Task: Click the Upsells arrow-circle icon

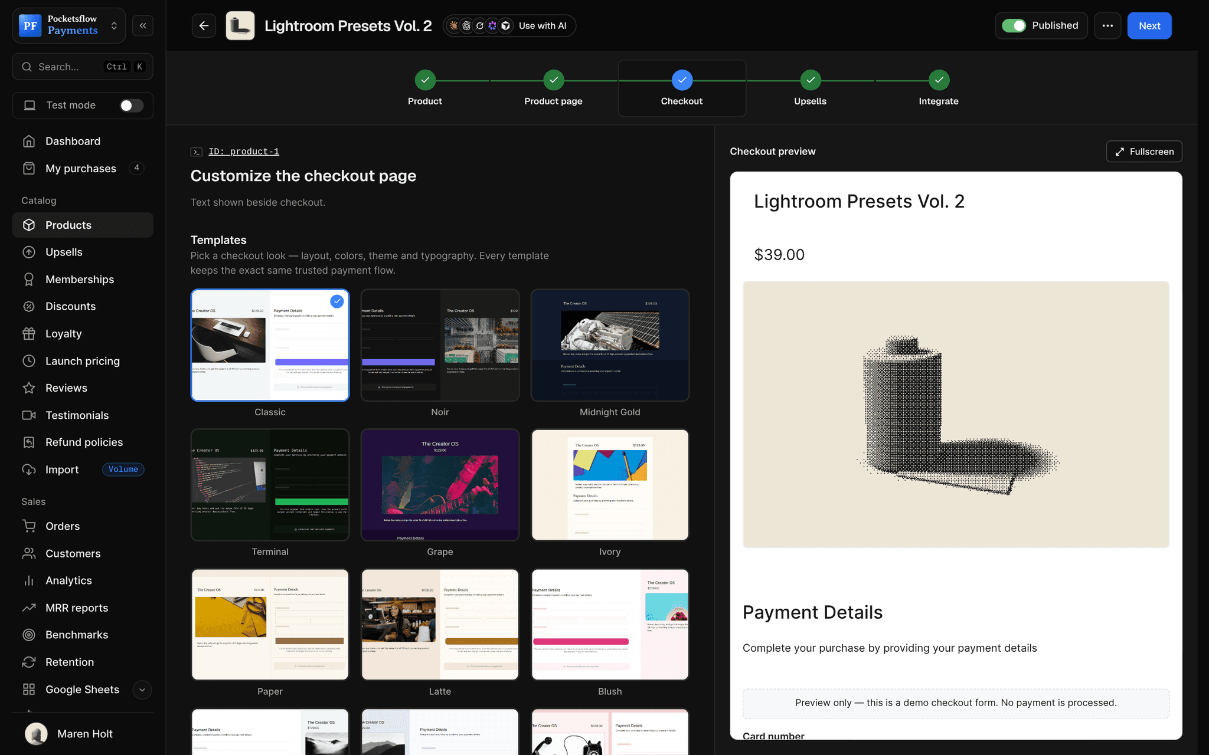Action: click(x=29, y=252)
